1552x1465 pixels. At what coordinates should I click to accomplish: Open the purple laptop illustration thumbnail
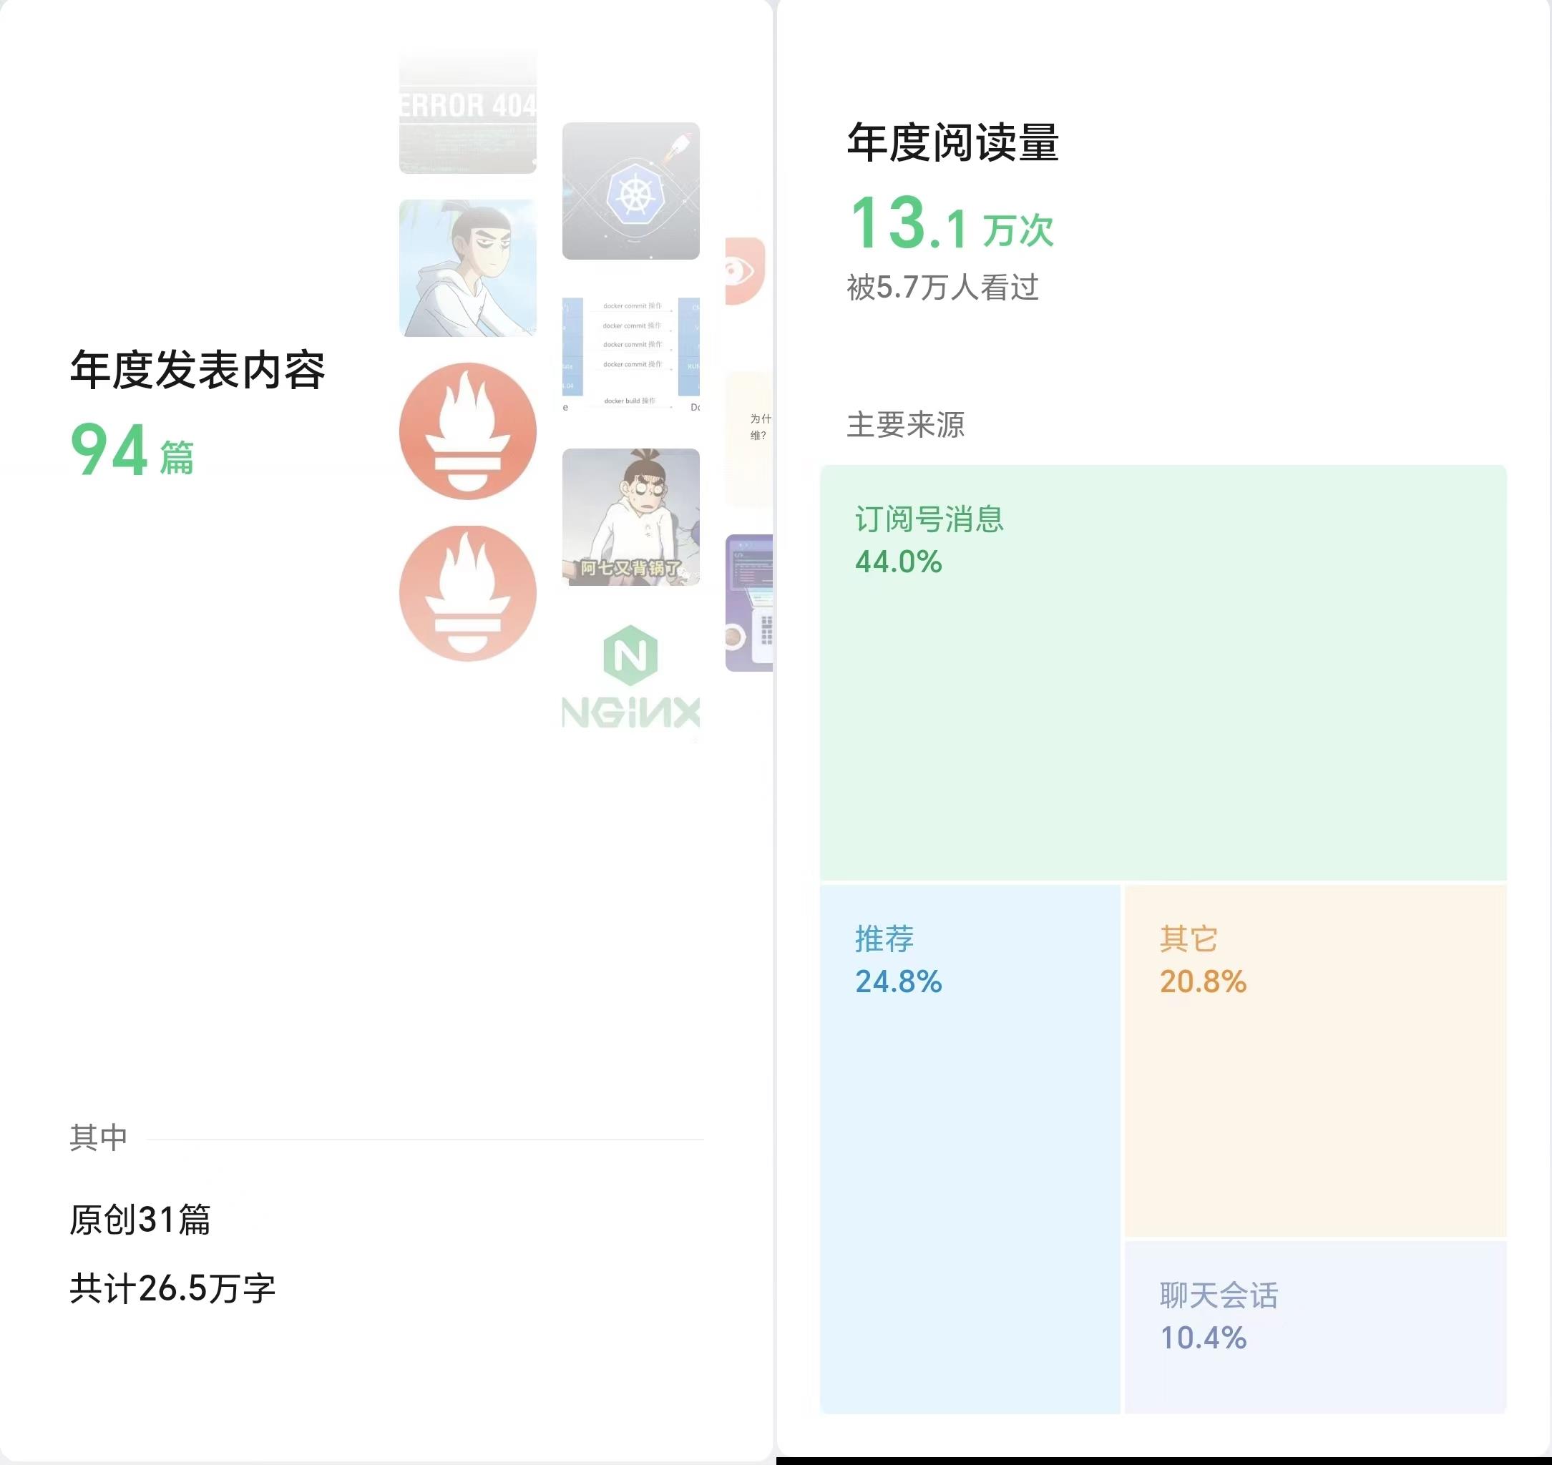748,603
